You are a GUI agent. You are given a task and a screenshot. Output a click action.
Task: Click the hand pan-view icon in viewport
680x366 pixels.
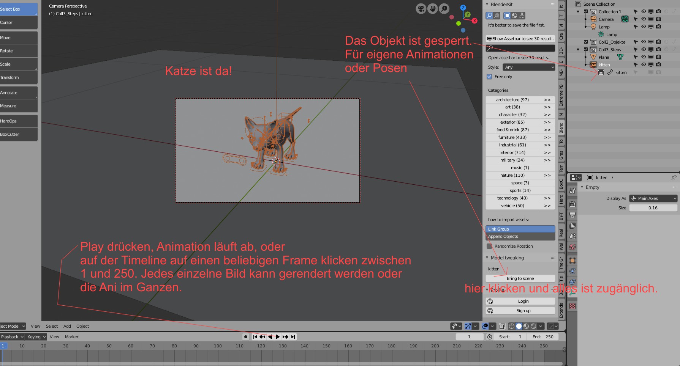(x=432, y=8)
